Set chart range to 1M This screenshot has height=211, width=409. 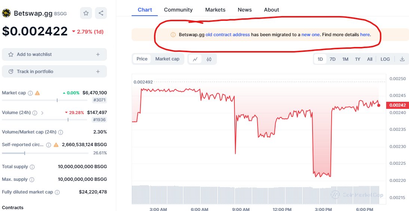click(345, 59)
